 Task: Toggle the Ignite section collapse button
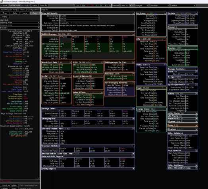(70, 76)
